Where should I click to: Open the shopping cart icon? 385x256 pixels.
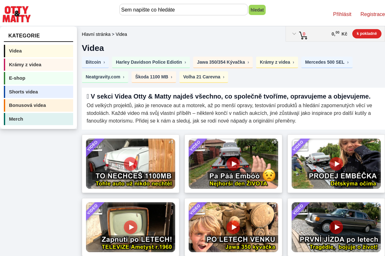point(303,35)
